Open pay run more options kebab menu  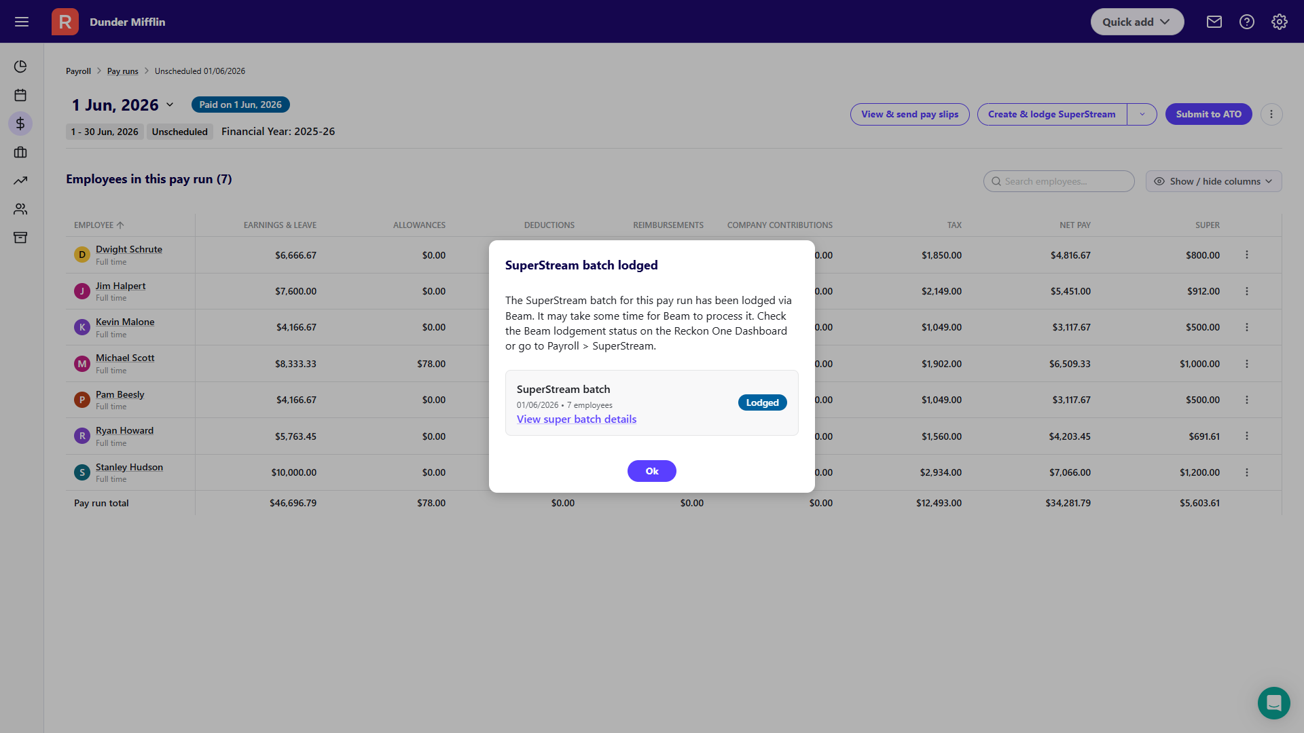[x=1271, y=114]
